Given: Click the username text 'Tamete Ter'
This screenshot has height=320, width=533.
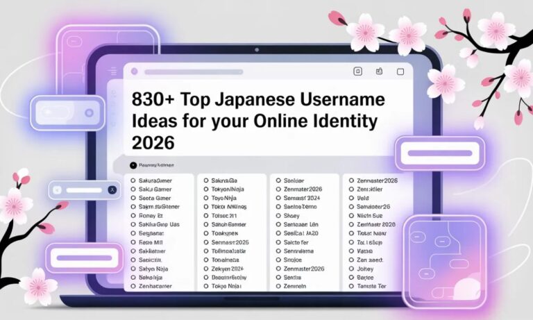Looking at the screenshot, I should [x=371, y=286].
